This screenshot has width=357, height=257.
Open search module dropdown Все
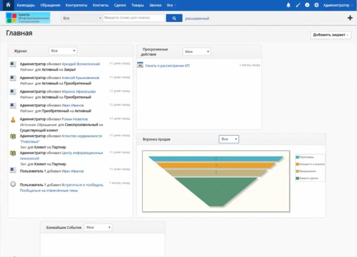pyautogui.click(x=81, y=18)
